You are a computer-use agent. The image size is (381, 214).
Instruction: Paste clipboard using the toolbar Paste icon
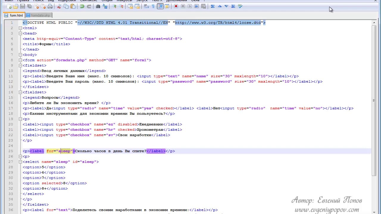coord(73,6)
